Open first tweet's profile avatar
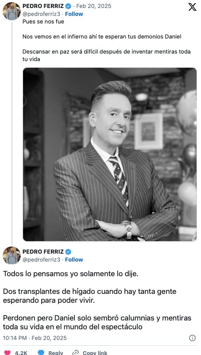This screenshot has width=201, height=355. (12, 11)
